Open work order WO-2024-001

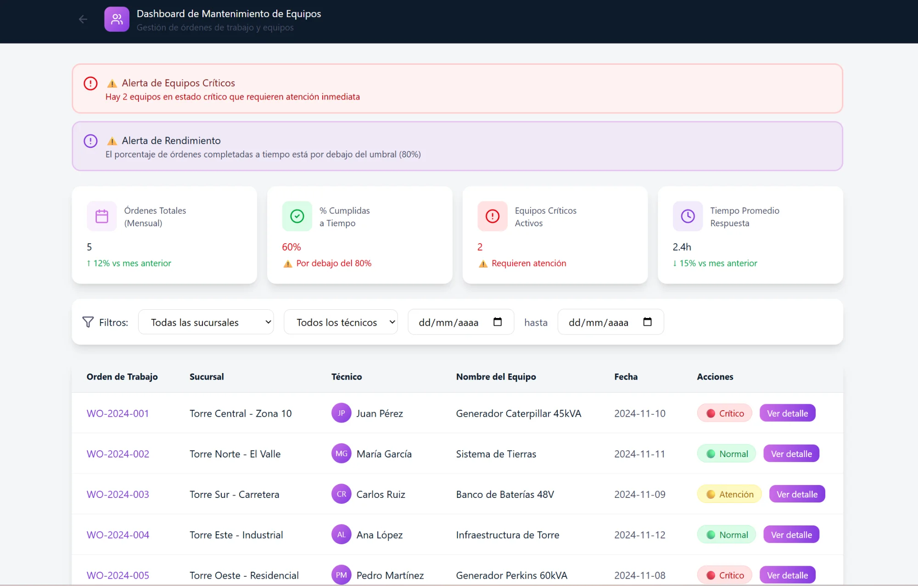coord(118,413)
